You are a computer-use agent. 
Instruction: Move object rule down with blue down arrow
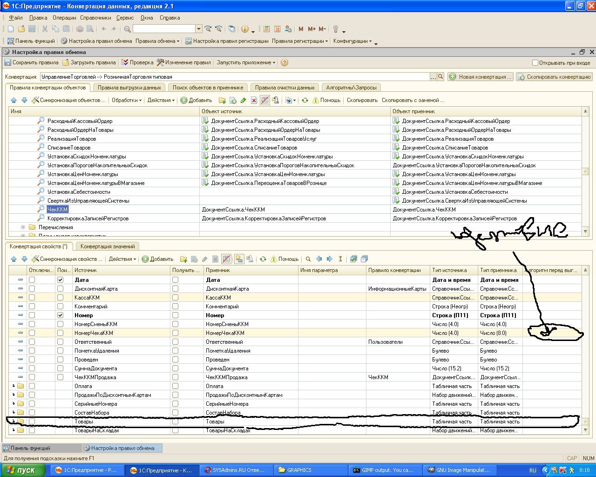click(24, 100)
